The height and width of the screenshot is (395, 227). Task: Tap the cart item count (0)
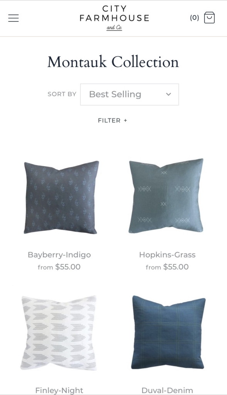point(194,18)
